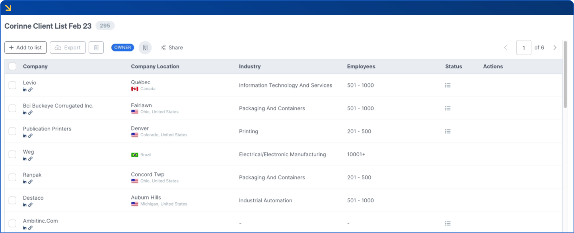Image resolution: width=574 pixels, height=233 pixels.
Task: Click the 10001+ employees value
Action: click(356, 154)
